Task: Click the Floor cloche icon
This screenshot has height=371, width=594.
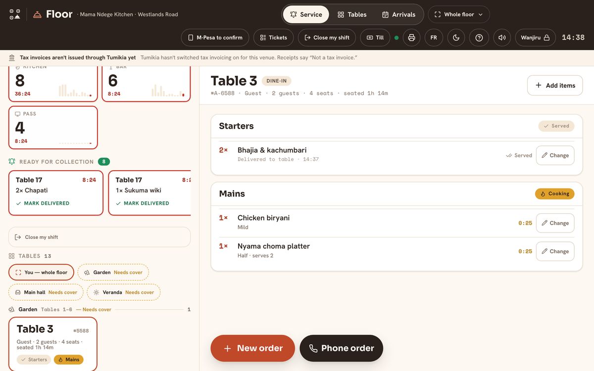Action: pyautogui.click(x=37, y=14)
